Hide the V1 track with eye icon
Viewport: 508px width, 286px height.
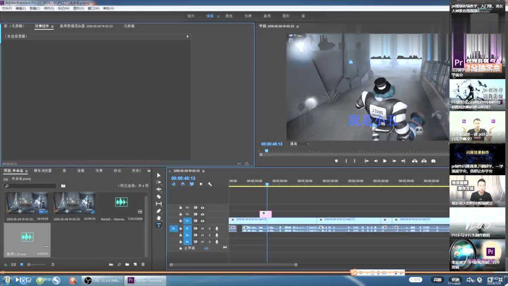point(202,221)
